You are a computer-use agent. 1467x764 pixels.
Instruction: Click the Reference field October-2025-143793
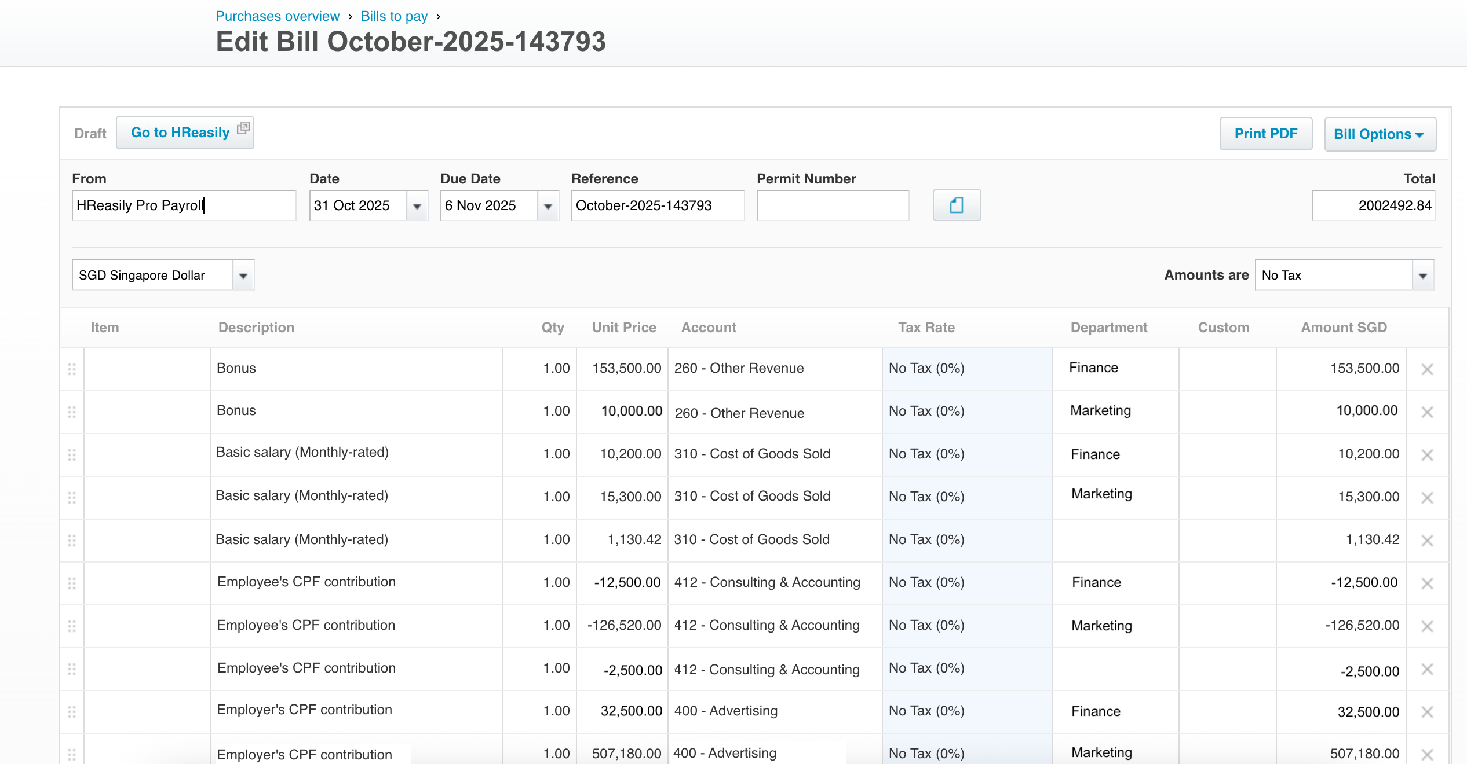coord(657,205)
